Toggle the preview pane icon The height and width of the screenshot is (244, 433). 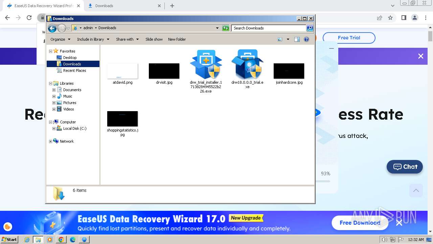pyautogui.click(x=297, y=39)
